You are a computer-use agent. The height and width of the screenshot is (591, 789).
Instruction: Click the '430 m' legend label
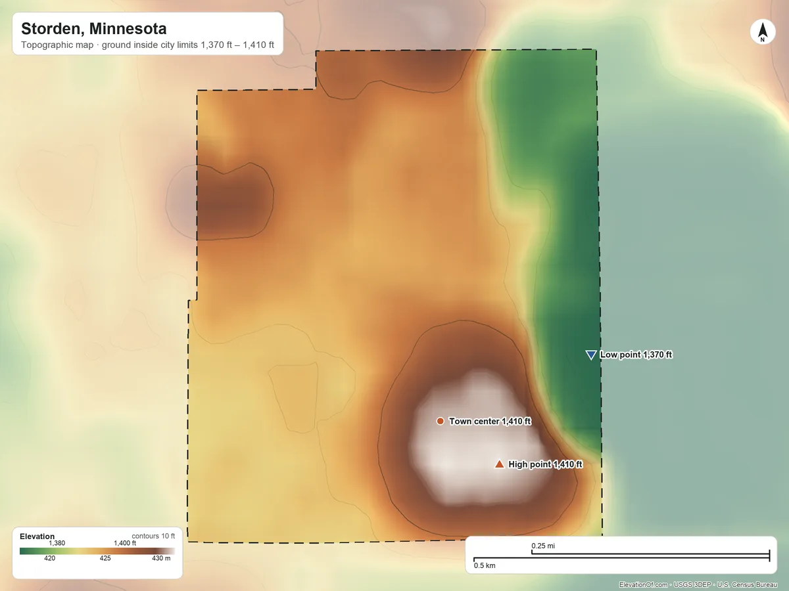click(x=161, y=559)
